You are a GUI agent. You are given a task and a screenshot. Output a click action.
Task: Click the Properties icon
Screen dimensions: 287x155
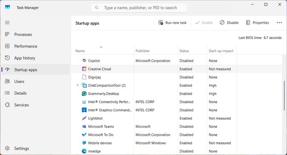(x=248, y=23)
